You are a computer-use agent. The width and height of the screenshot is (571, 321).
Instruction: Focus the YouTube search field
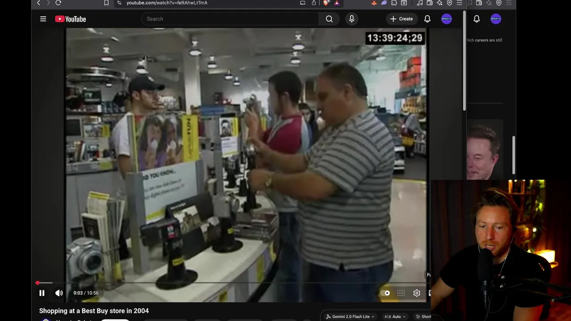point(230,19)
